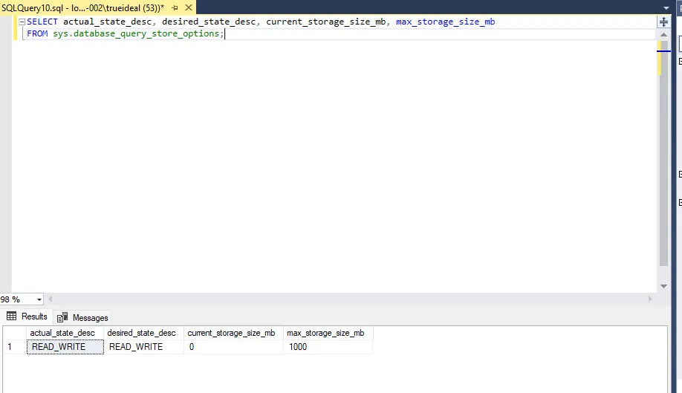Close the SQLQuery10.sql query tab

pos(187,6)
